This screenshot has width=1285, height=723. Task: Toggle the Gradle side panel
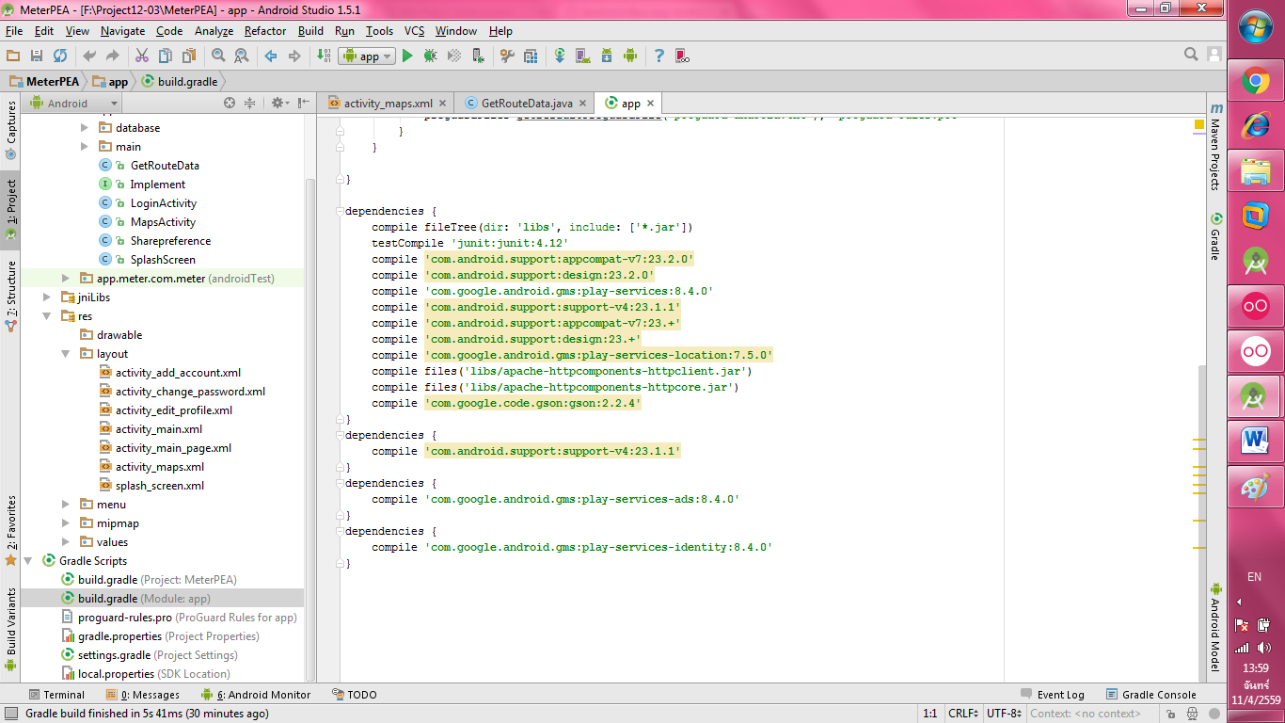click(1215, 237)
